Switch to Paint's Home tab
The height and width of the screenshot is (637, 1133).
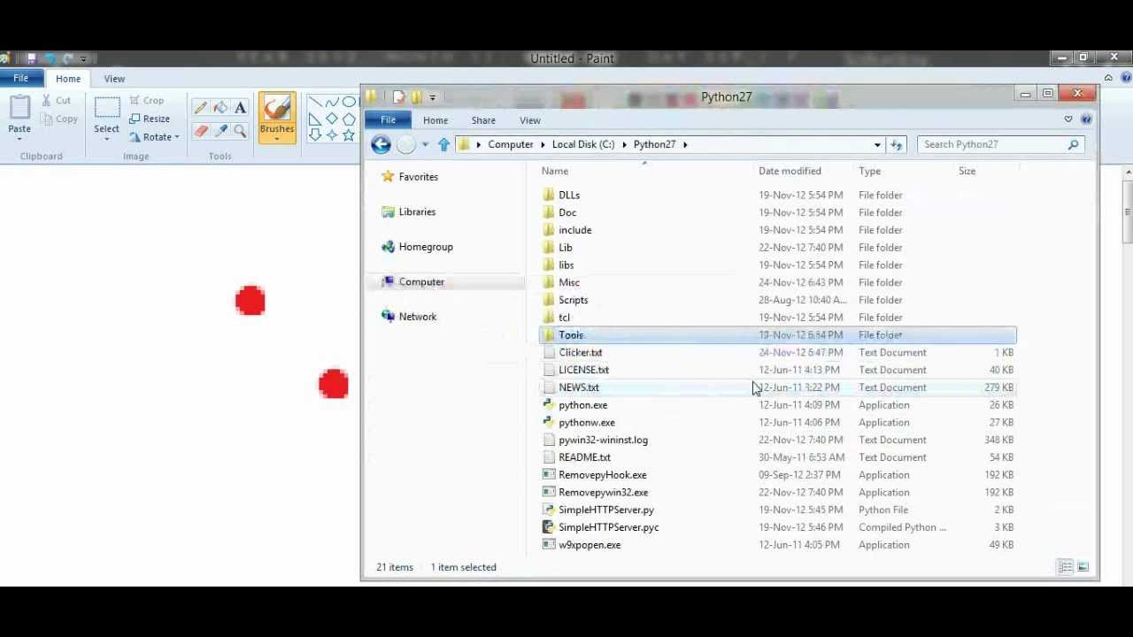point(68,79)
